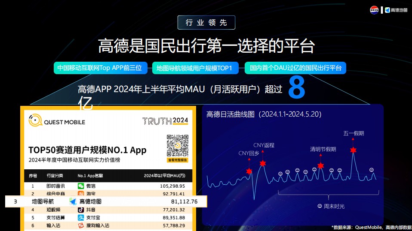The width and height of the screenshot is (412, 231).
Task: Click the value 57,788.29
Action: (x=174, y=225)
